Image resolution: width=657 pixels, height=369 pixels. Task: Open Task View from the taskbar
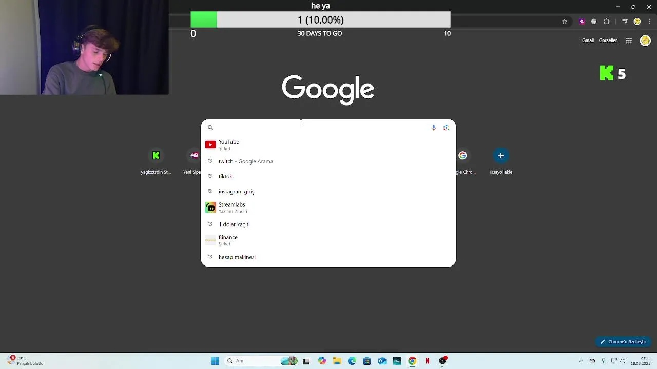(306, 361)
